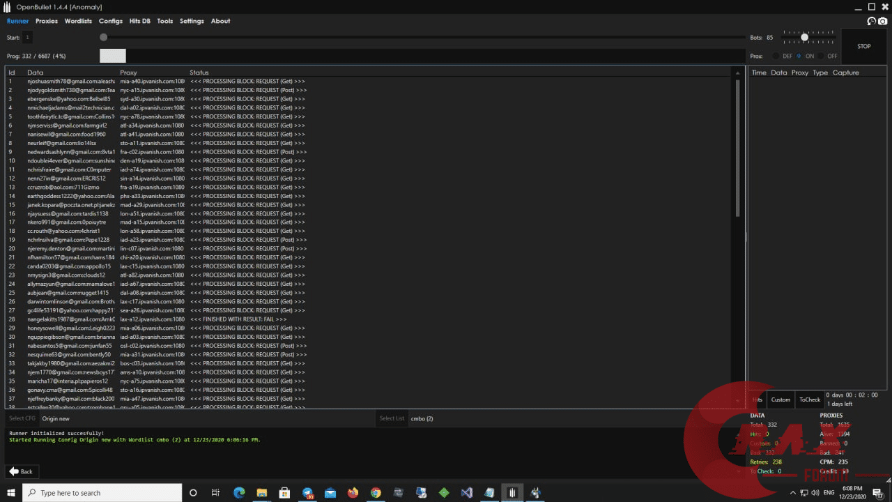Click the Capture column header in hits panel
Image resolution: width=892 pixels, height=502 pixels.
coord(846,73)
